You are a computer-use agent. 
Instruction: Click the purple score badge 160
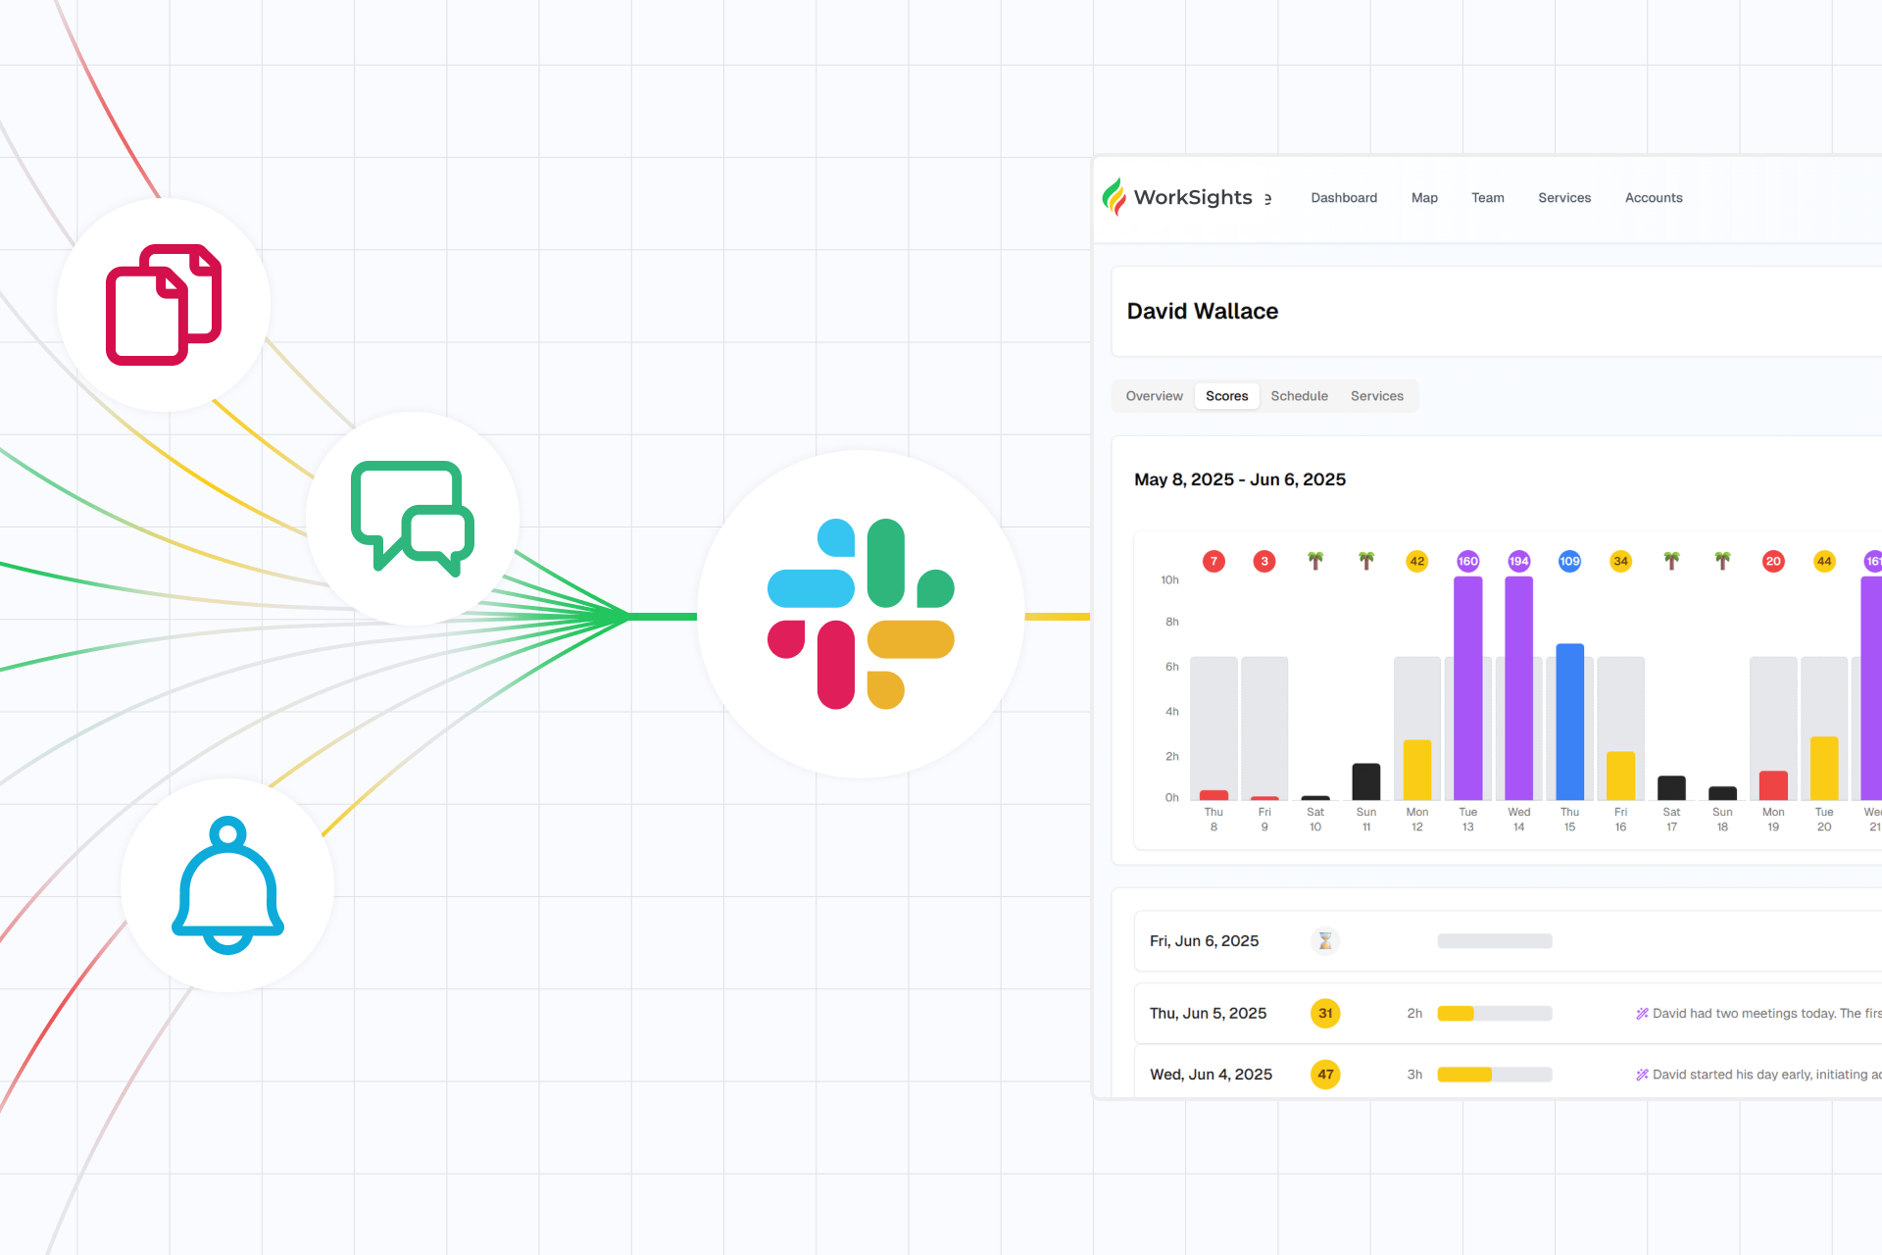click(x=1468, y=561)
